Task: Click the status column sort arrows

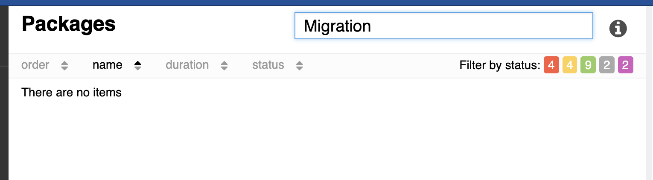Action: [300, 66]
